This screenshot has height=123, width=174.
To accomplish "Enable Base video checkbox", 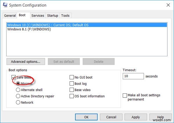I will (71, 90).
